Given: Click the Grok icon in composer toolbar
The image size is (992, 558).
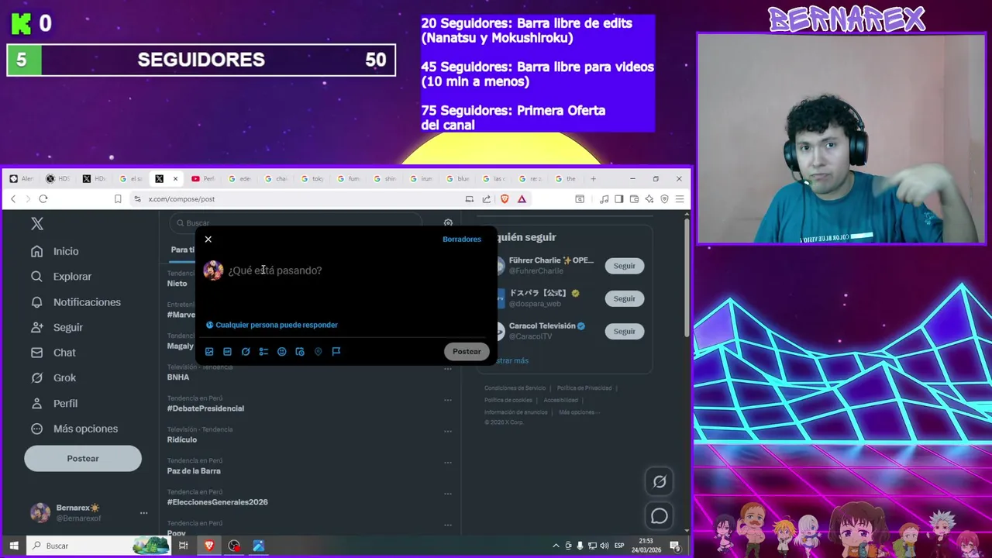Looking at the screenshot, I should click(246, 352).
